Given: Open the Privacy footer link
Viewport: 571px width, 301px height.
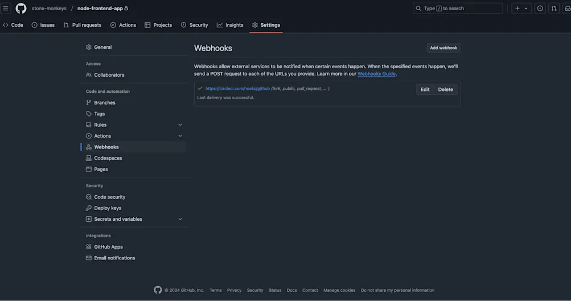Looking at the screenshot, I should [234, 290].
